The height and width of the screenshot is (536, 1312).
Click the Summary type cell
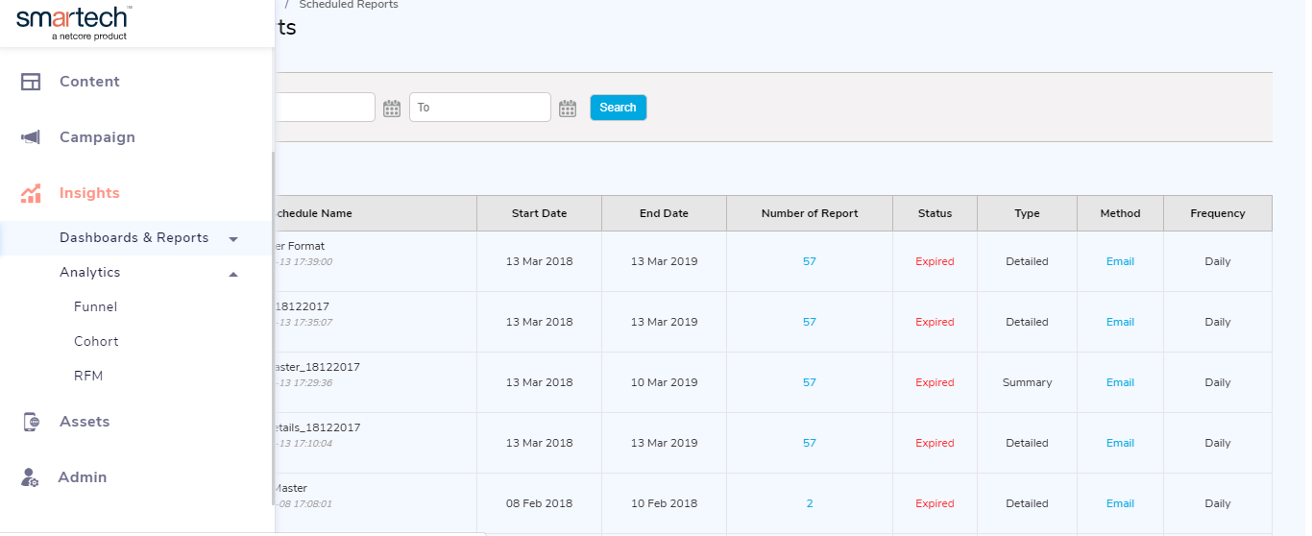tap(1027, 382)
